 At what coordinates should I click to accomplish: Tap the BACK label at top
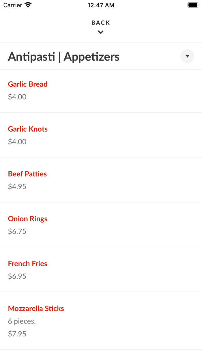coord(101,23)
